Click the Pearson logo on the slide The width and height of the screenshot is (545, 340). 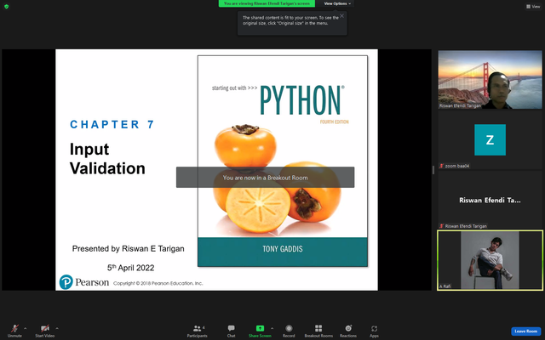(x=83, y=282)
